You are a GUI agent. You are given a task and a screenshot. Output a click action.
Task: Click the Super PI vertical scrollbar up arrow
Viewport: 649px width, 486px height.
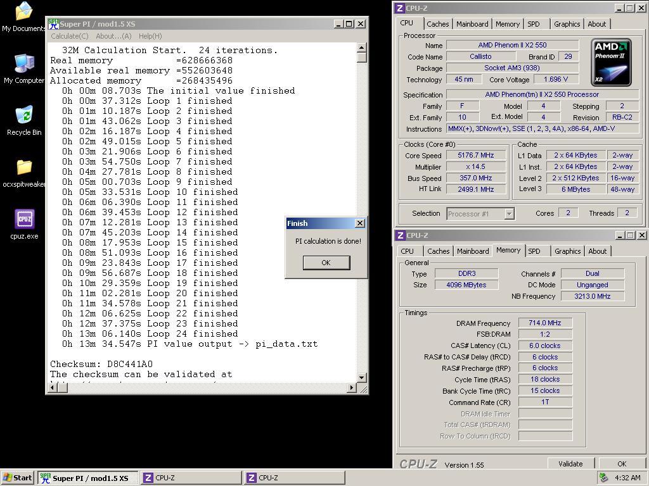[x=361, y=47]
